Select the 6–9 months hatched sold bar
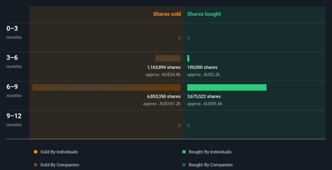This screenshot has width=332, height=170. click(106, 87)
